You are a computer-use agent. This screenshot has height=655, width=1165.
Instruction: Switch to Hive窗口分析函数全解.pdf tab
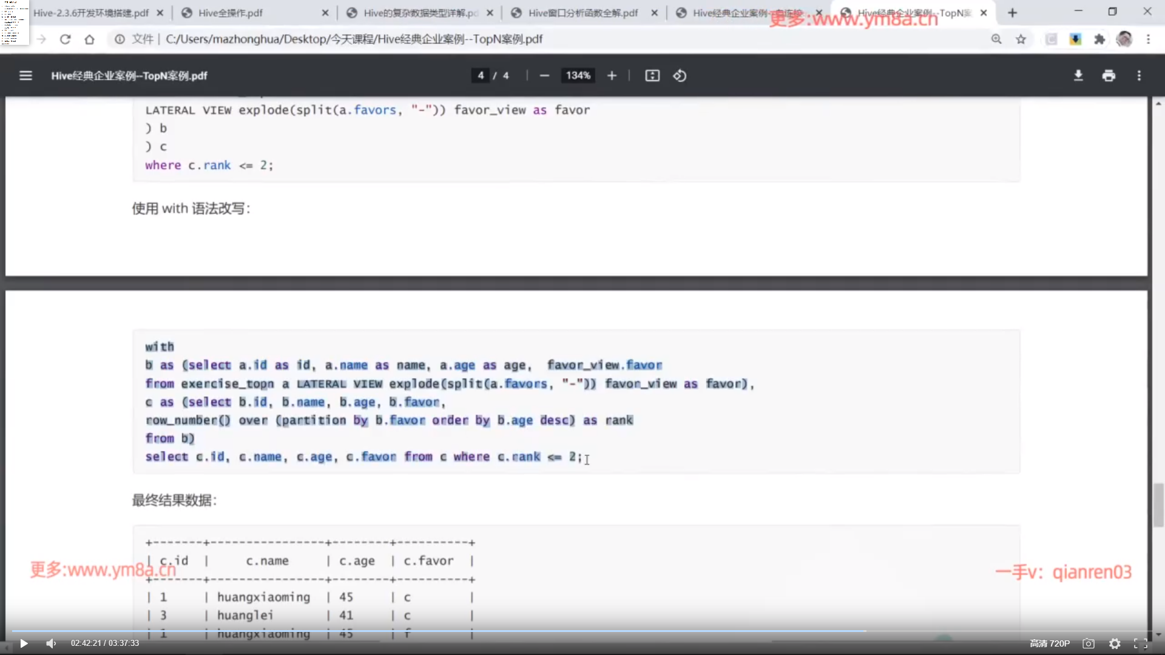click(x=582, y=13)
